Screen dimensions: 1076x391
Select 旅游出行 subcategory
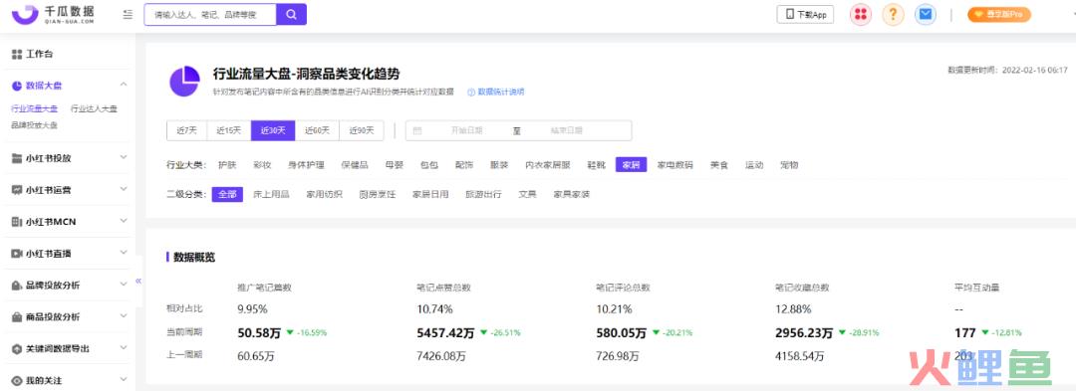pyautogui.click(x=483, y=194)
